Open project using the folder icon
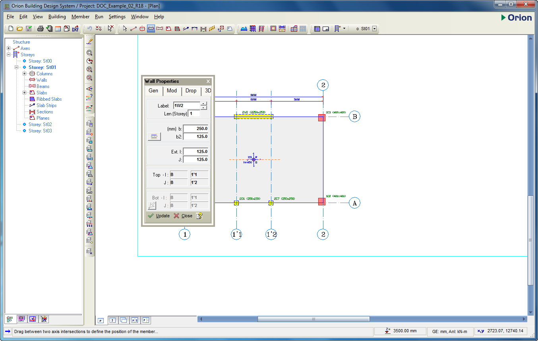This screenshot has width=538, height=341. coord(19,29)
